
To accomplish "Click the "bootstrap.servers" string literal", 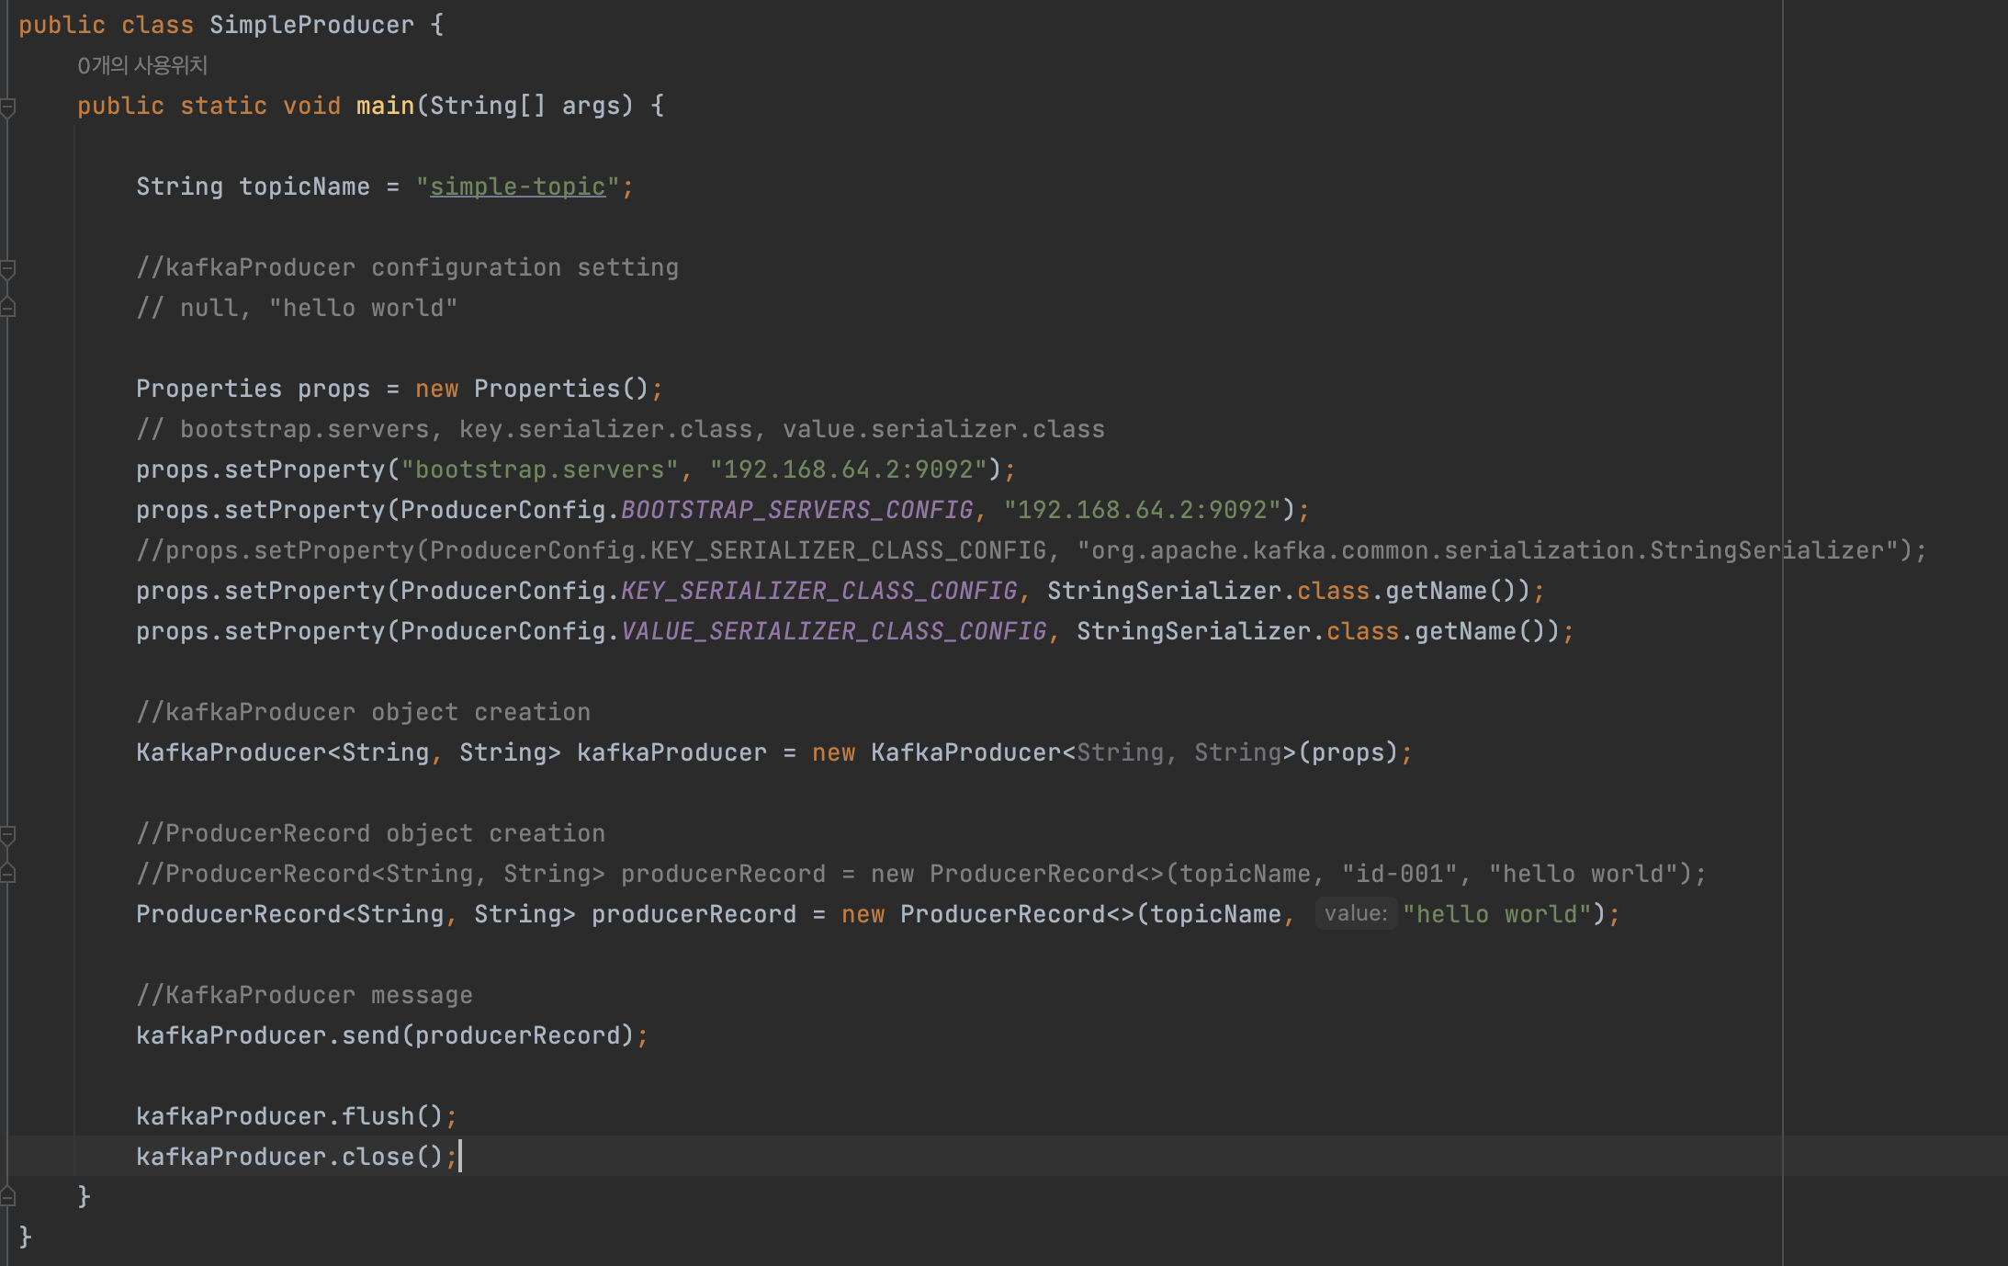I will click(540, 469).
